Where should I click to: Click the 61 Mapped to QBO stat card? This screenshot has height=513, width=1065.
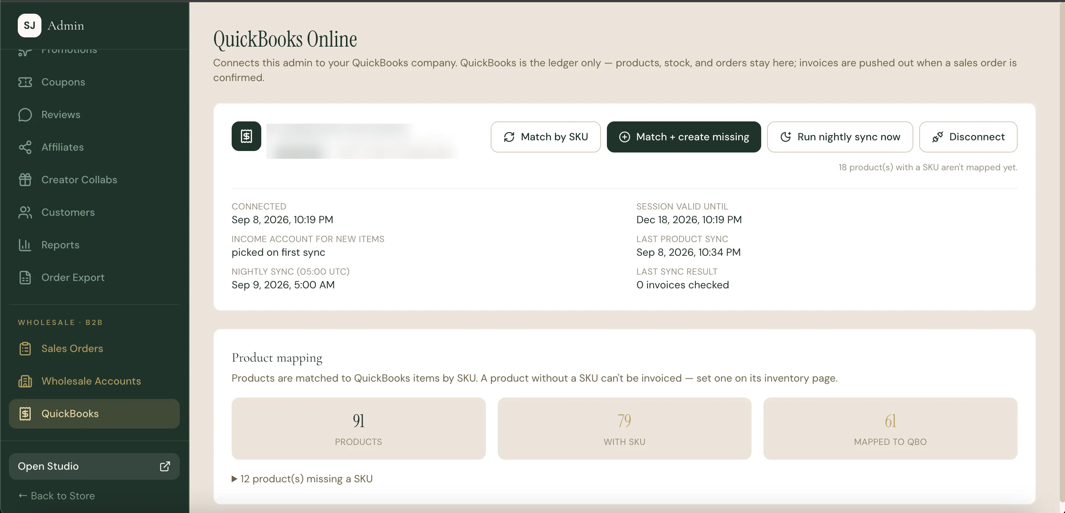point(890,429)
